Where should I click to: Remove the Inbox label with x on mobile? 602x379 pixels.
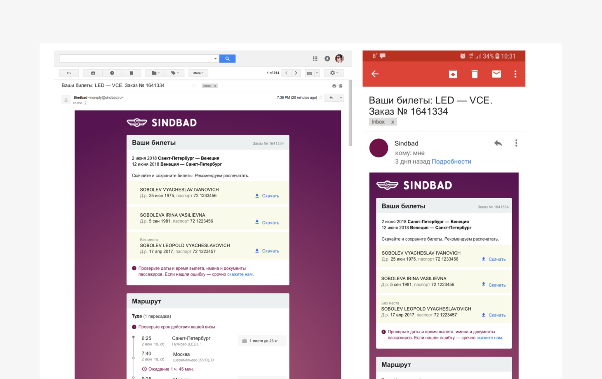(x=393, y=122)
